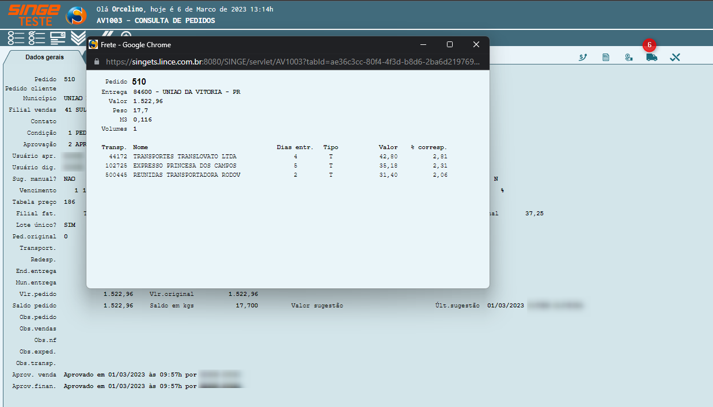
Task: Select the EXPRESSO PRINCESA DOS CAMPOS row
Action: coord(184,166)
